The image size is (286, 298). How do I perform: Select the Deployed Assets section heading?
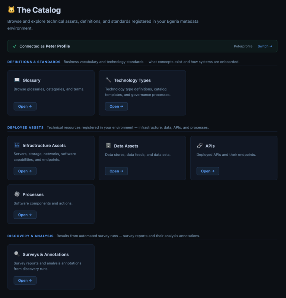[x=25, y=127]
